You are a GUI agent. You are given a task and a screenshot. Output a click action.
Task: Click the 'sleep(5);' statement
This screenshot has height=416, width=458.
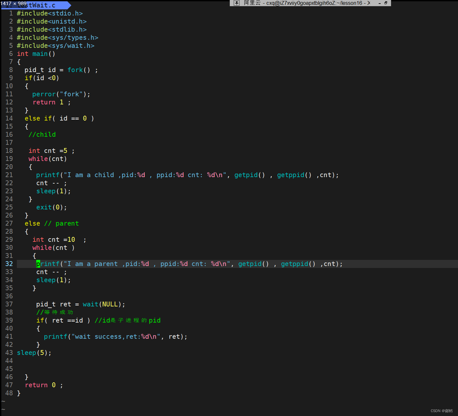coord(34,353)
